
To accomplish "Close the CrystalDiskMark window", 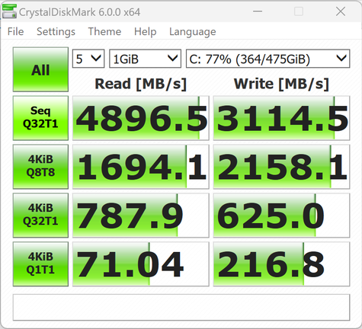I will coord(341,11).
